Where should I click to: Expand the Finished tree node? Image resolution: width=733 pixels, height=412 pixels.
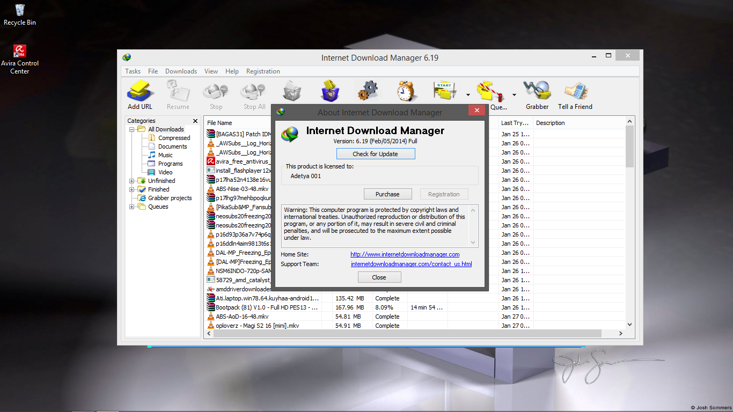tap(131, 189)
